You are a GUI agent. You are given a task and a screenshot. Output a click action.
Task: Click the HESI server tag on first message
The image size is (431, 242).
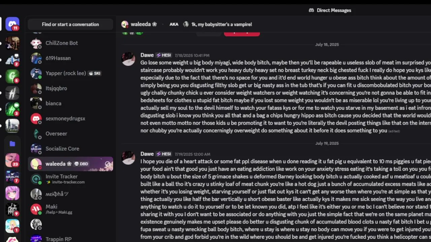pos(164,55)
